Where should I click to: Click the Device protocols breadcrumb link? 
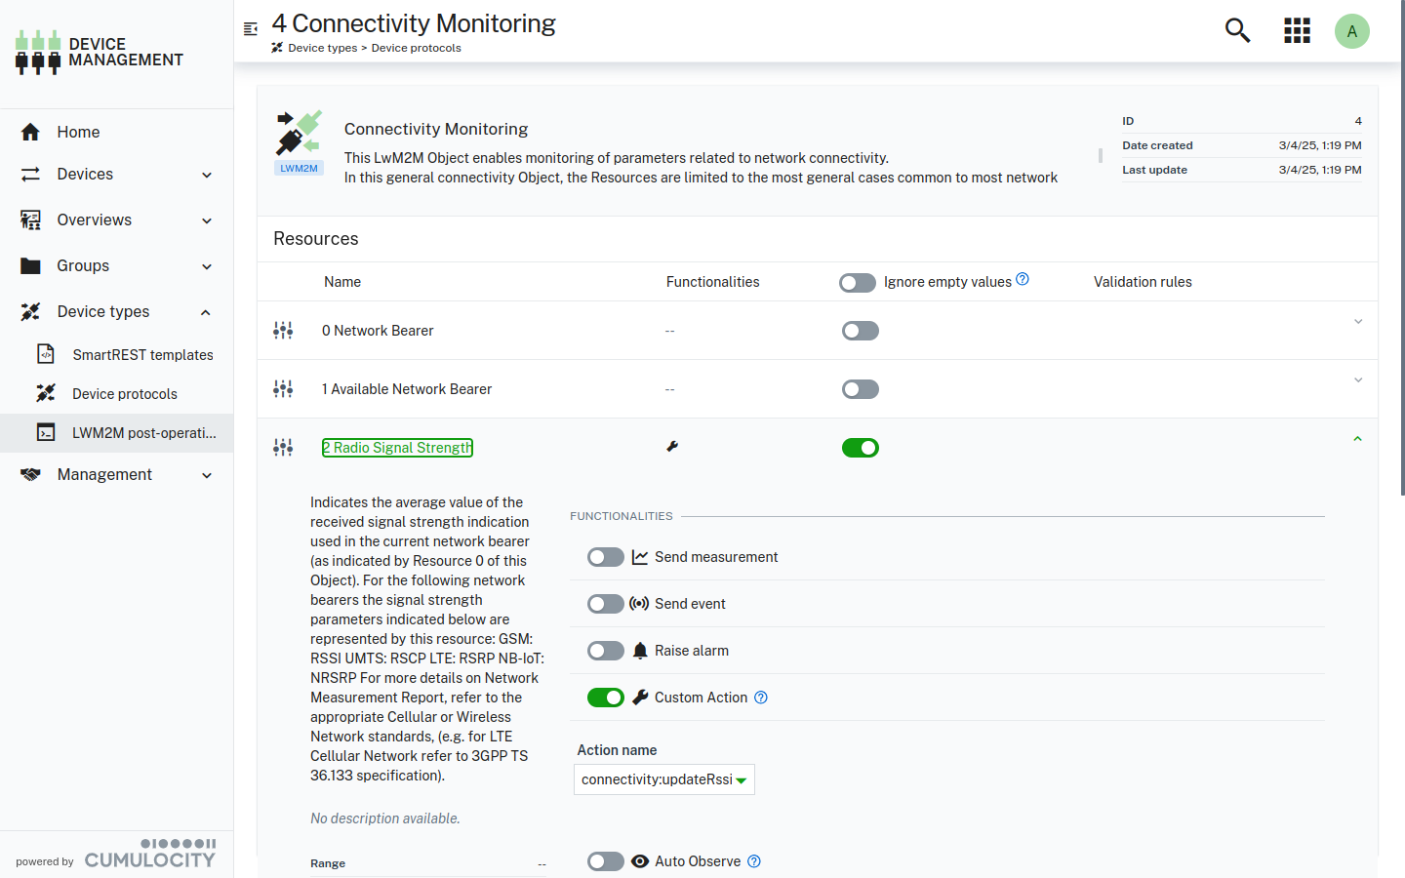click(x=416, y=48)
